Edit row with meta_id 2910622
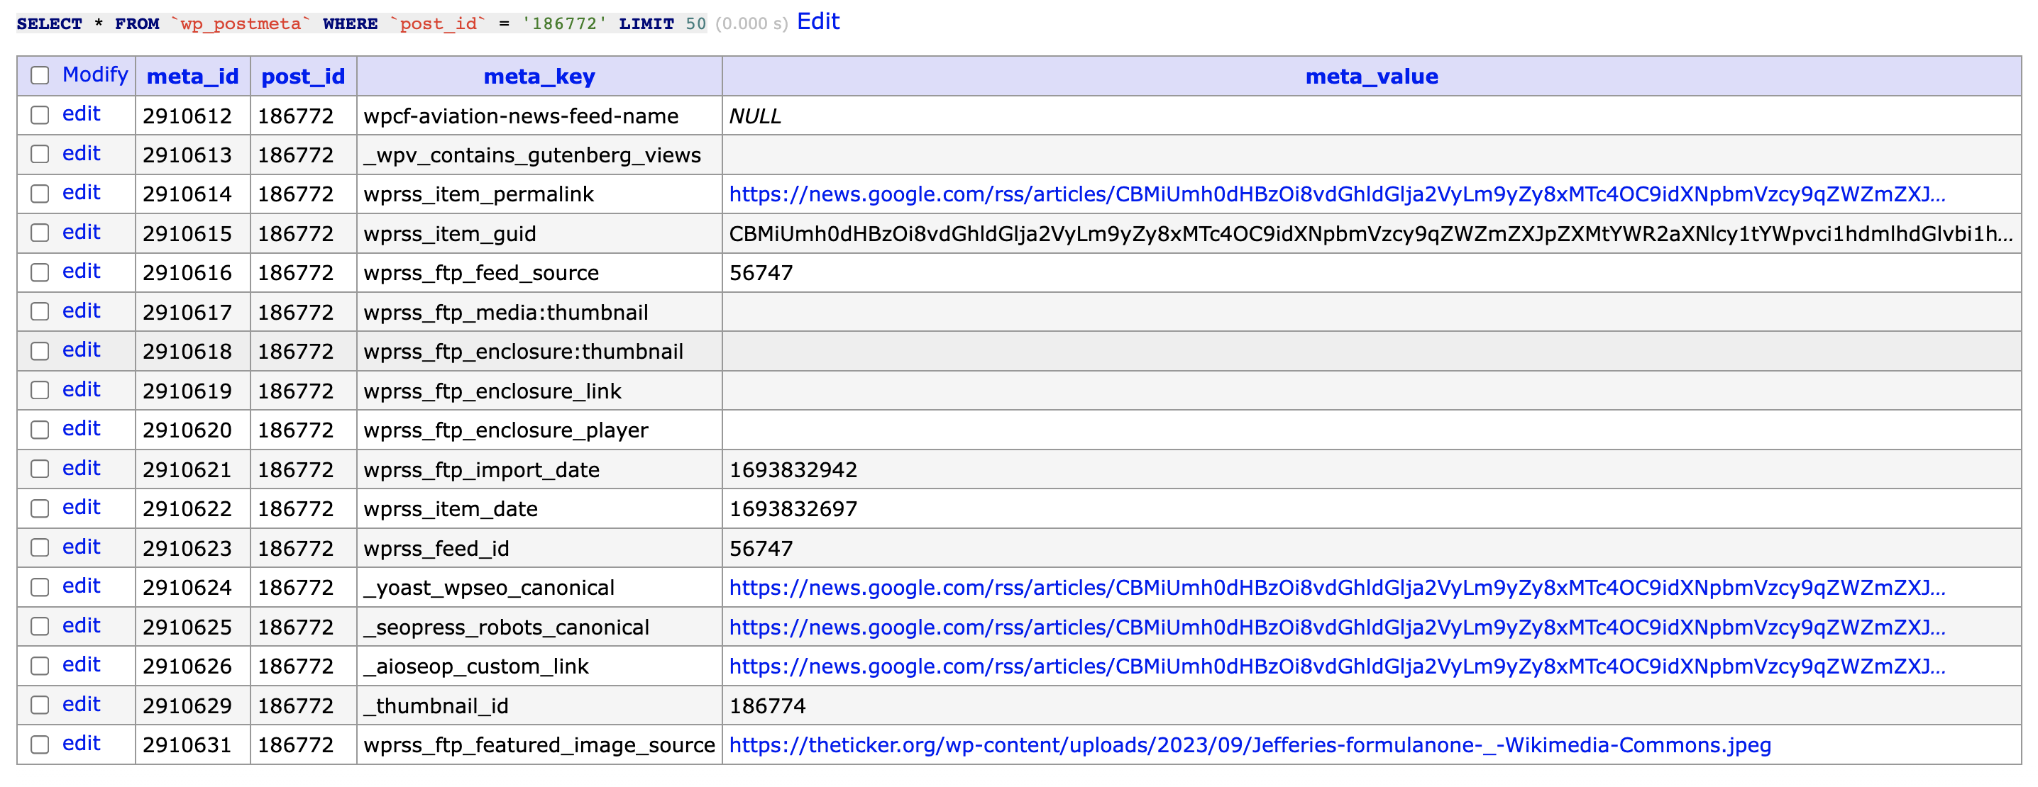Screen dimensions: 2038x787 (x=82, y=507)
